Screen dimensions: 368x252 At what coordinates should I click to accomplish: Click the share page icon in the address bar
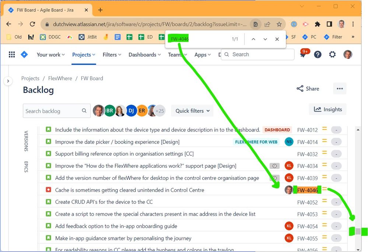click(x=267, y=24)
